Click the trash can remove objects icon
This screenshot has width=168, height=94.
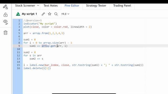coord(6,33)
